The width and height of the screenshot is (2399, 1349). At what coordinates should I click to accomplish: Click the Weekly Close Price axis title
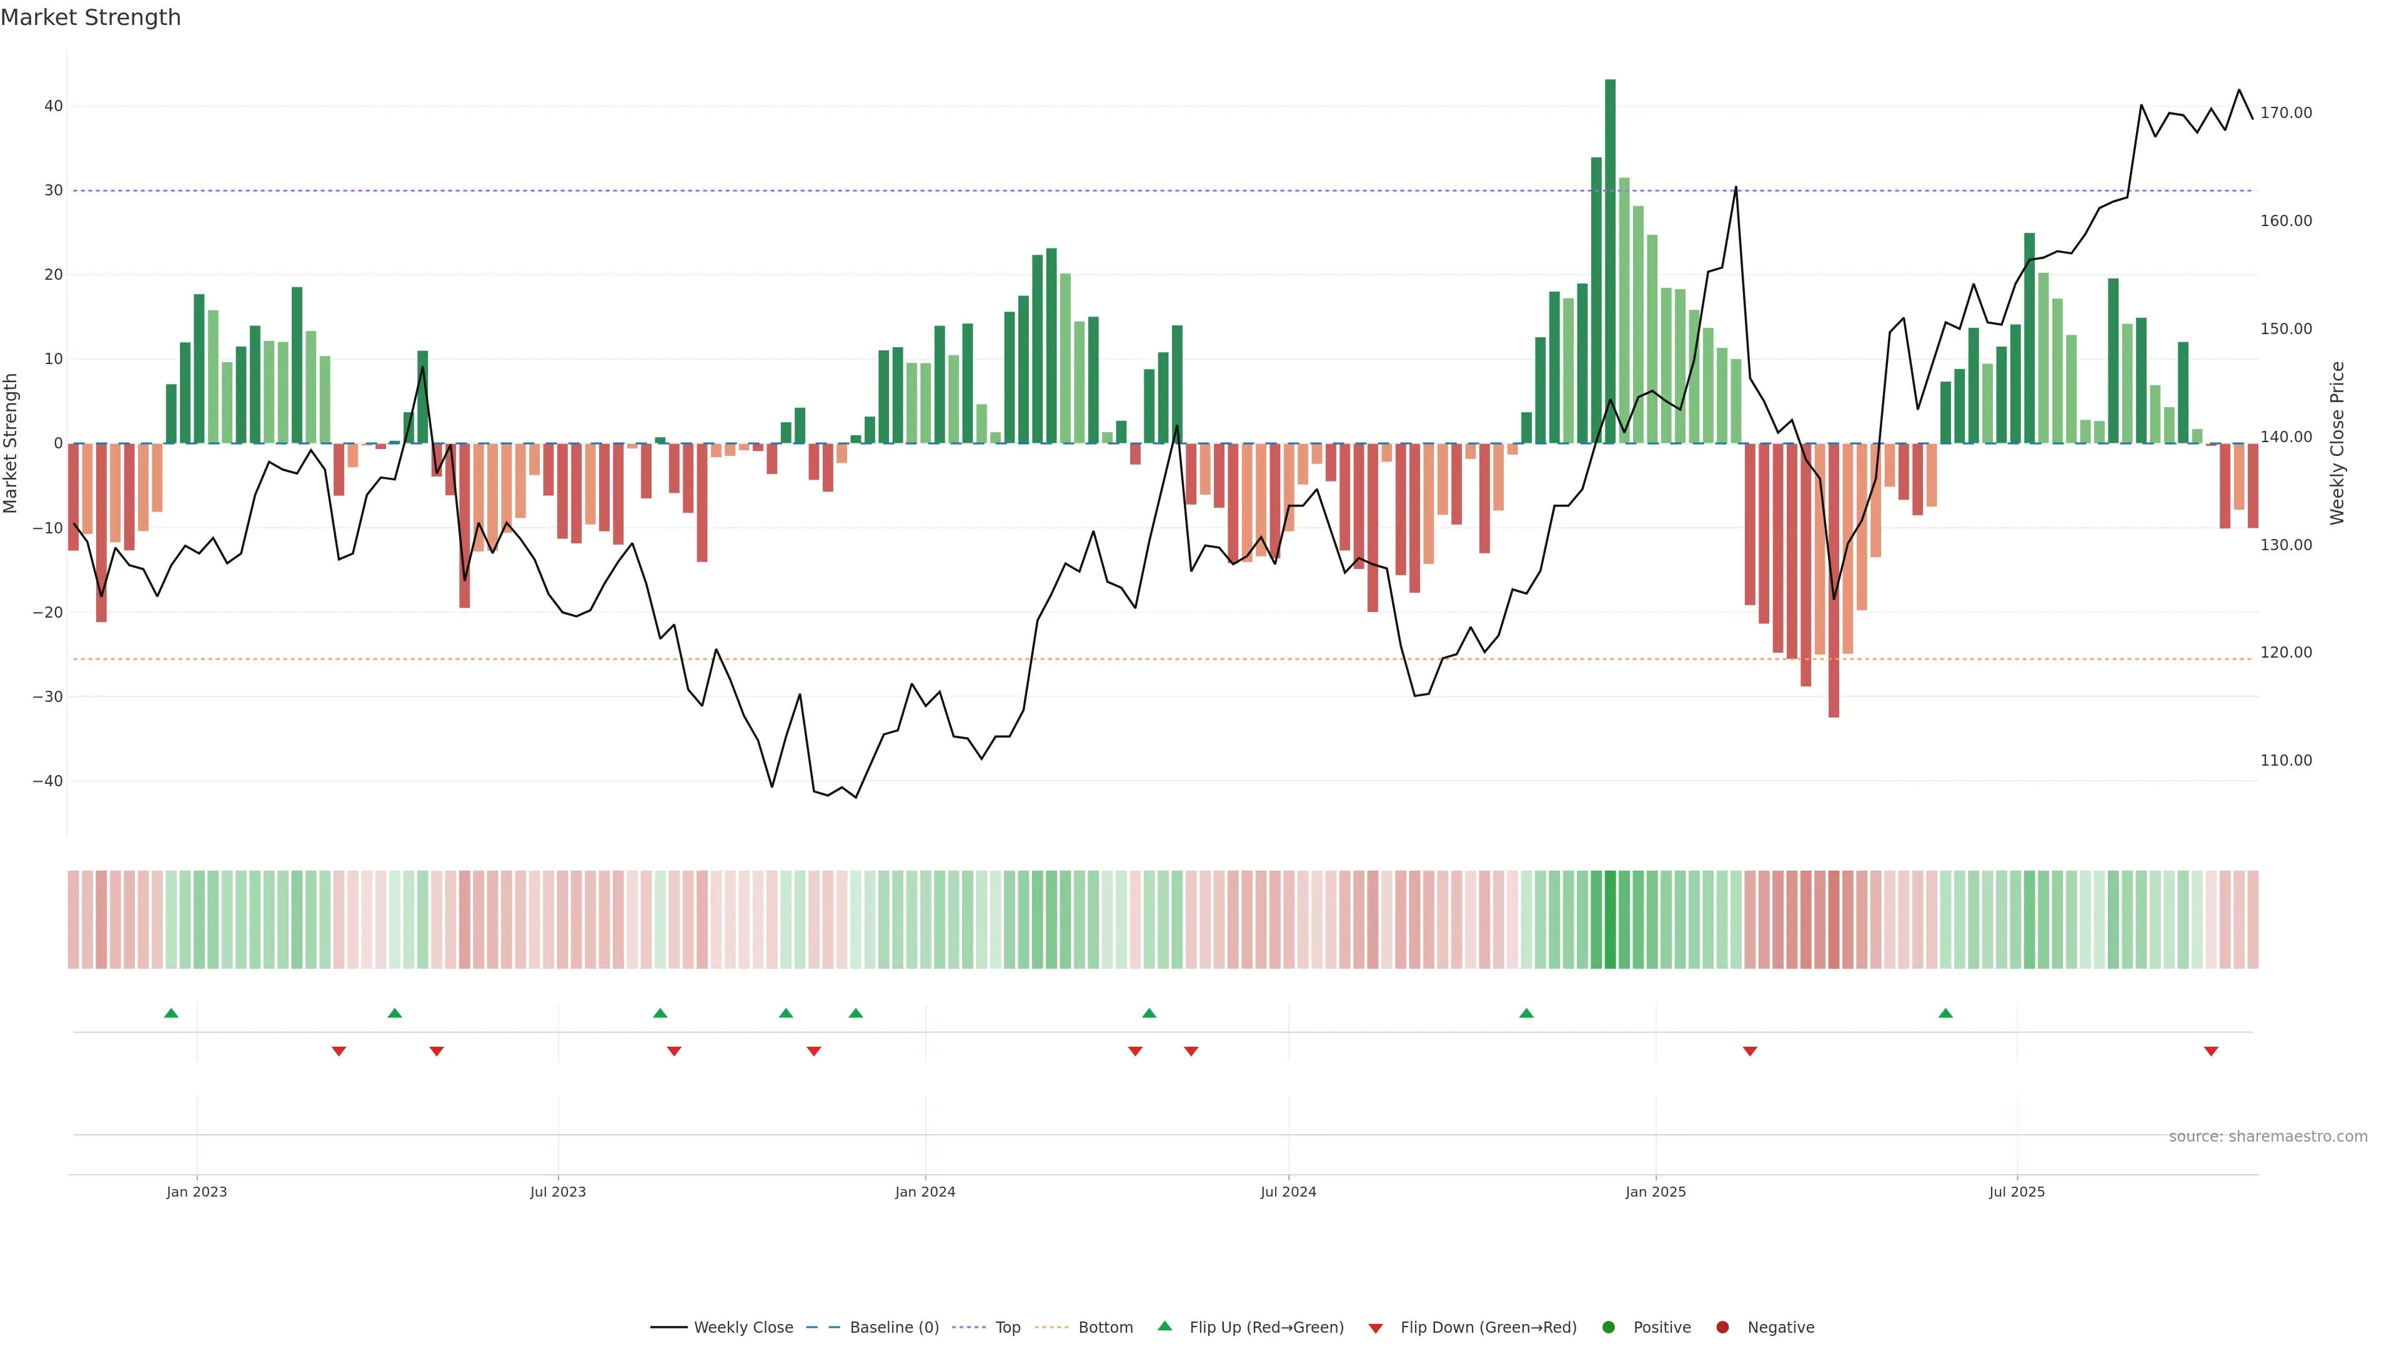[x=2338, y=443]
